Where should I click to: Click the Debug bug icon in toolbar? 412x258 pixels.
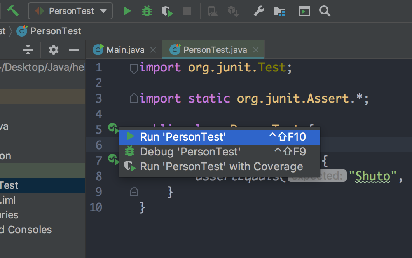coord(147,11)
